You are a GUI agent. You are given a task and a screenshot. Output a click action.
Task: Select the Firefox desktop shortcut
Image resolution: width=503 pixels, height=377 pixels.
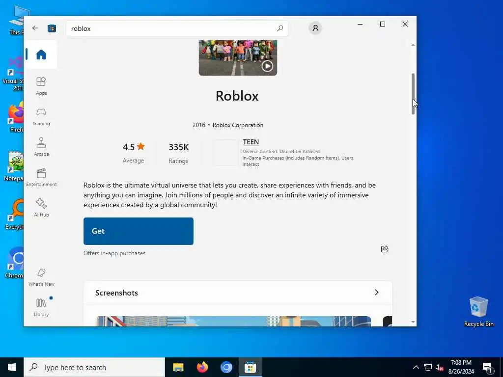tap(15, 117)
